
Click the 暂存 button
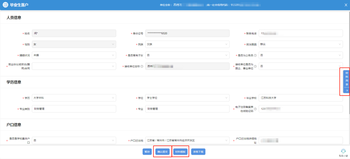[147, 152]
